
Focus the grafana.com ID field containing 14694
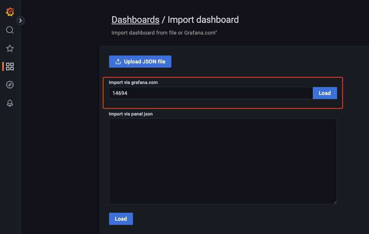[211, 93]
